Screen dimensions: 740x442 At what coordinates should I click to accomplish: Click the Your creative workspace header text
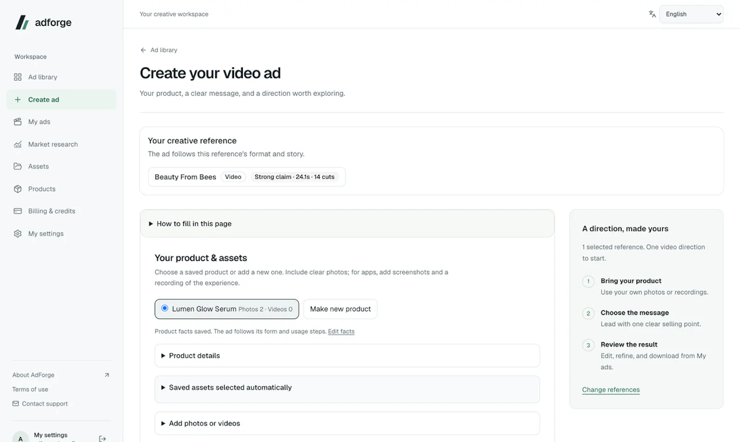click(174, 14)
